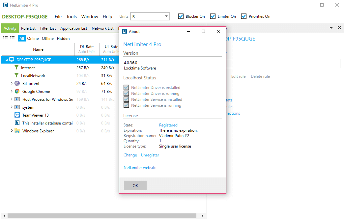345x220 pixels.
Task: Click the horizontal scrollbar thumb
Action: point(102,216)
